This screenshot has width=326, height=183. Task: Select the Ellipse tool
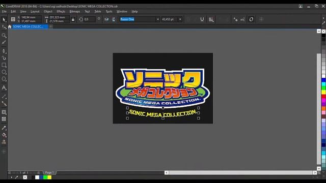coord(4,72)
